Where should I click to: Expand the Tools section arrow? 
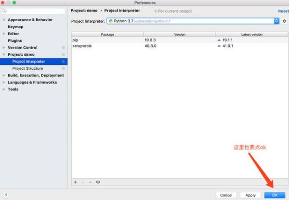tap(4, 89)
